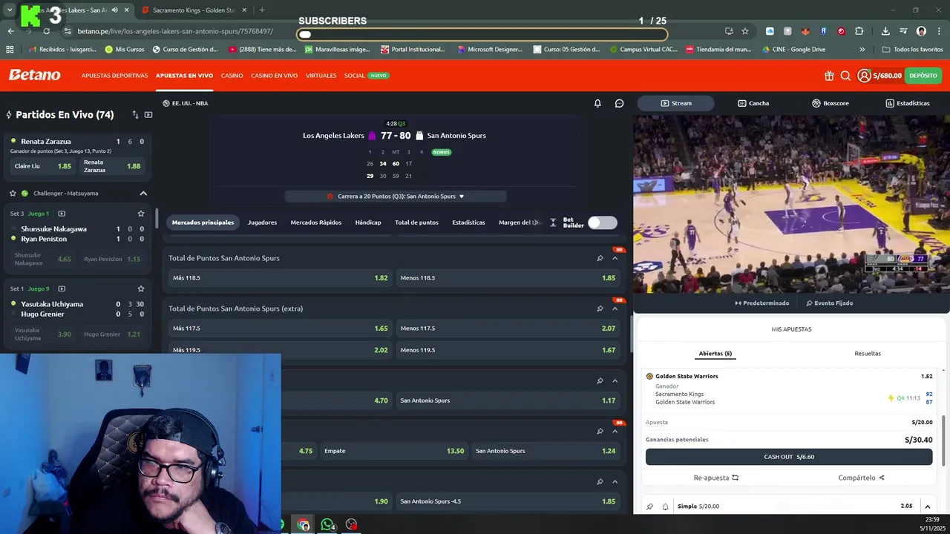Collapse the market with San Antonio Spurs 1.17
The image size is (950, 534).
coord(615,381)
